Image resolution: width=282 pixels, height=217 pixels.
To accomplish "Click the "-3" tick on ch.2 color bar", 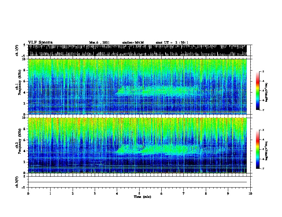I will pos(262,130).
